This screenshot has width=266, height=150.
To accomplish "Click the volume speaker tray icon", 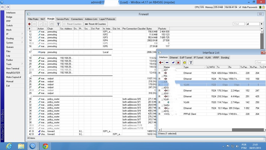I will coord(237,146).
